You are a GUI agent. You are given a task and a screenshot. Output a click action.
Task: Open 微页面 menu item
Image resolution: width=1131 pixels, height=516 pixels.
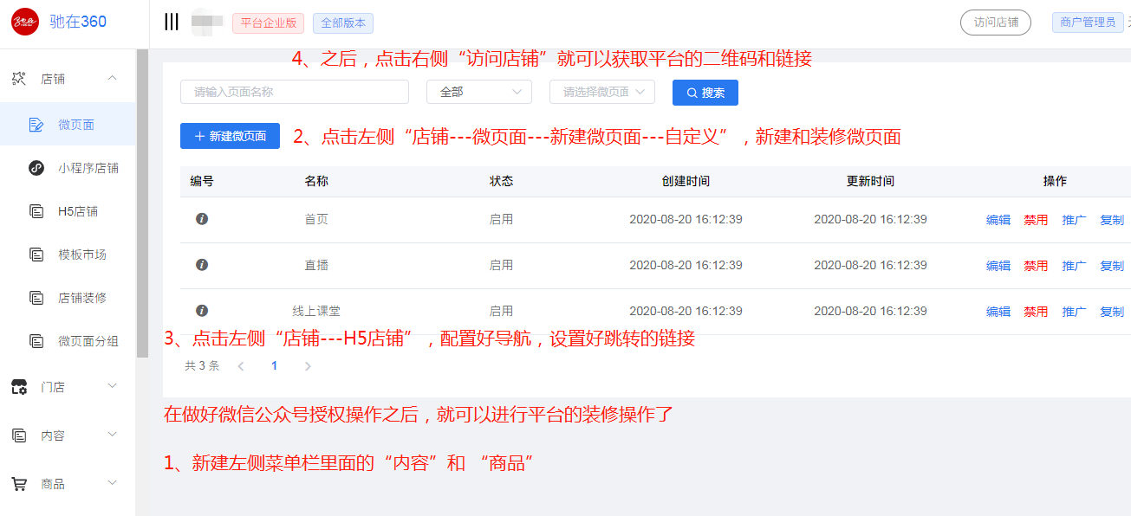[x=68, y=125]
